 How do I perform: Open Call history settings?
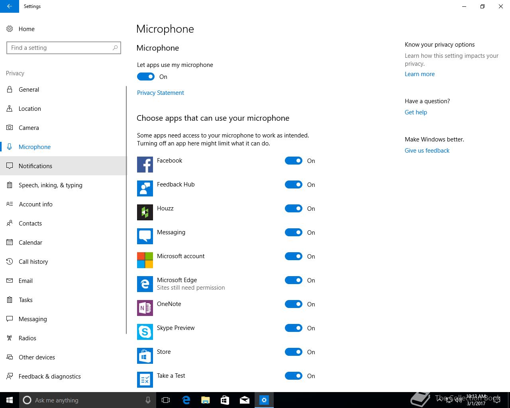click(x=63, y=261)
